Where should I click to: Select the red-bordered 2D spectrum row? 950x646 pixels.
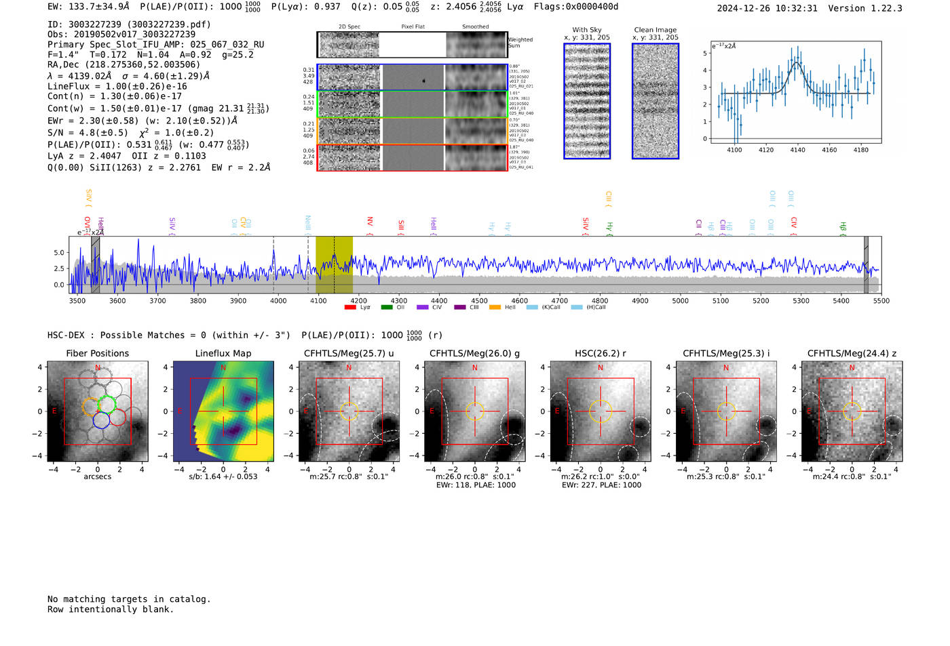click(413, 157)
